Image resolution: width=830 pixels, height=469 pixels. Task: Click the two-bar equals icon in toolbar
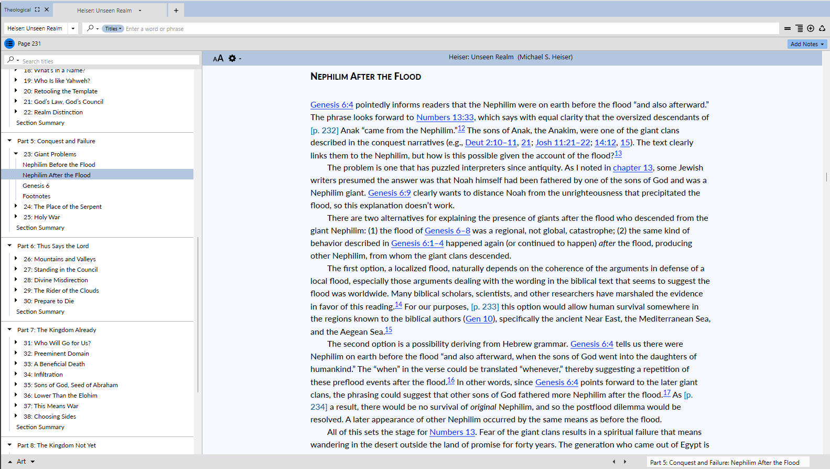coord(788,28)
